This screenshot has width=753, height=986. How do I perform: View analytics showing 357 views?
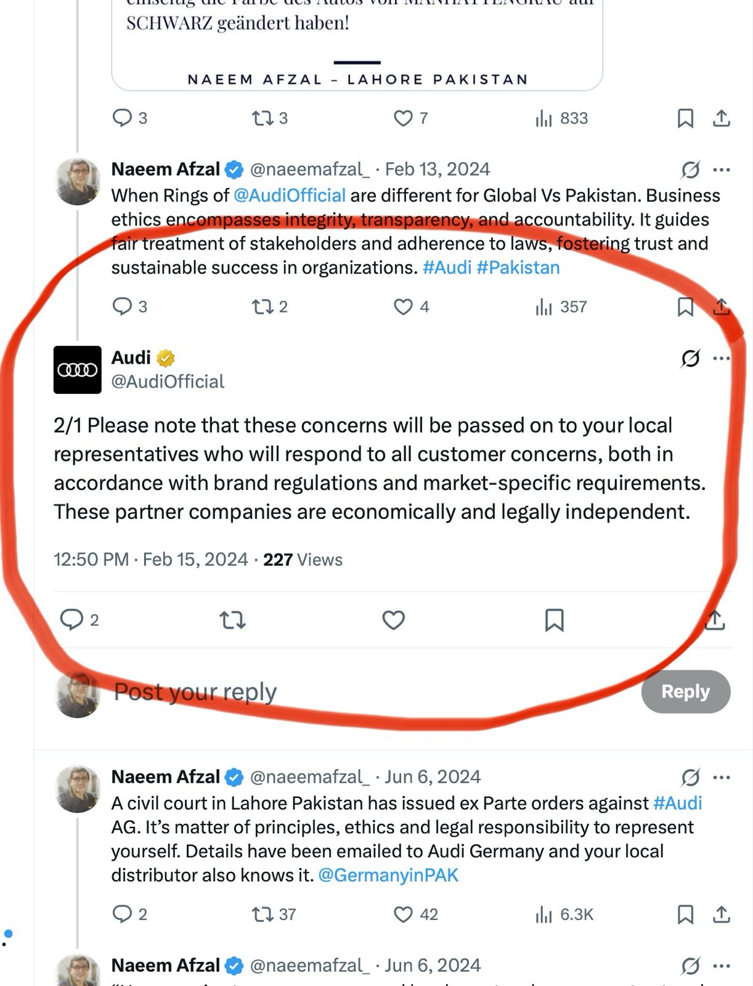click(543, 307)
